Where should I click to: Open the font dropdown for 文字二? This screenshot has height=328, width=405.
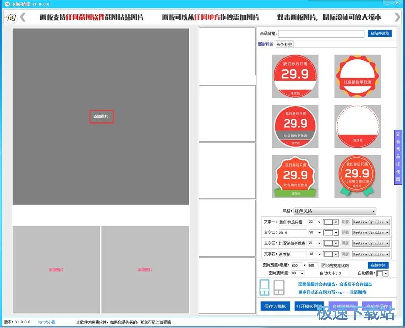(387, 233)
